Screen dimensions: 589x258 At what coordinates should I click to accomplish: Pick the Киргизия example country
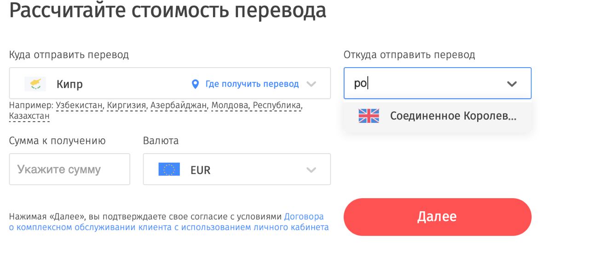coord(127,105)
